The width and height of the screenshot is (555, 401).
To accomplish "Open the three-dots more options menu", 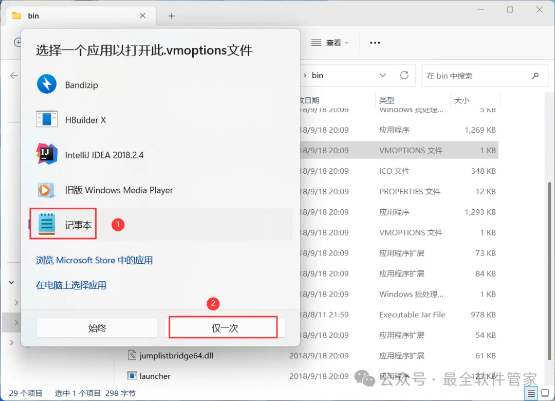I will (x=375, y=43).
